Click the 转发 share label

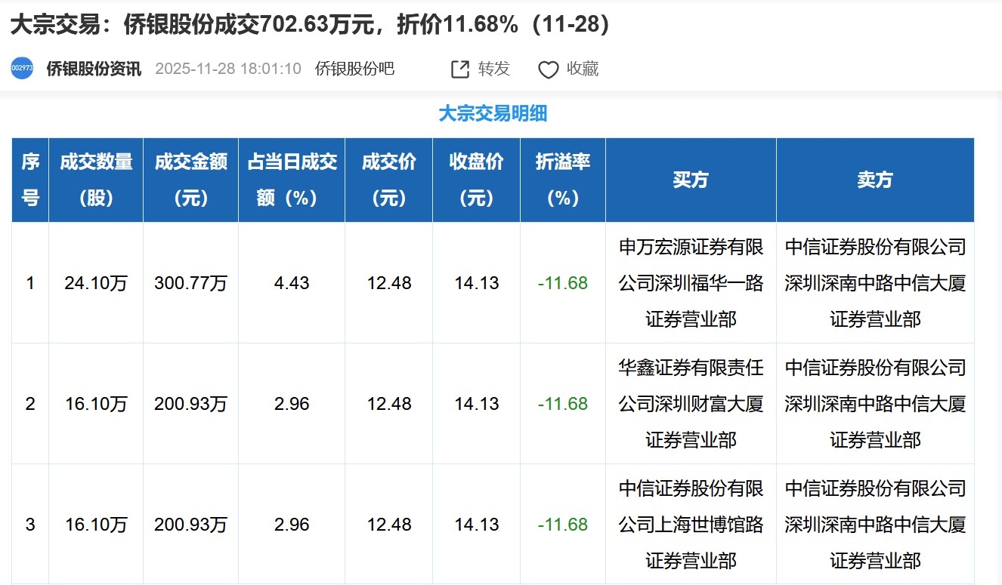click(494, 69)
